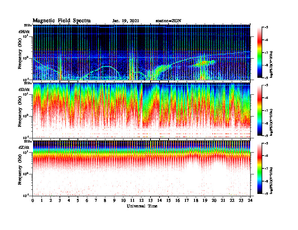298x230 pixels.
Task: Click hour tick label 7 on time axis
Action: (96, 201)
